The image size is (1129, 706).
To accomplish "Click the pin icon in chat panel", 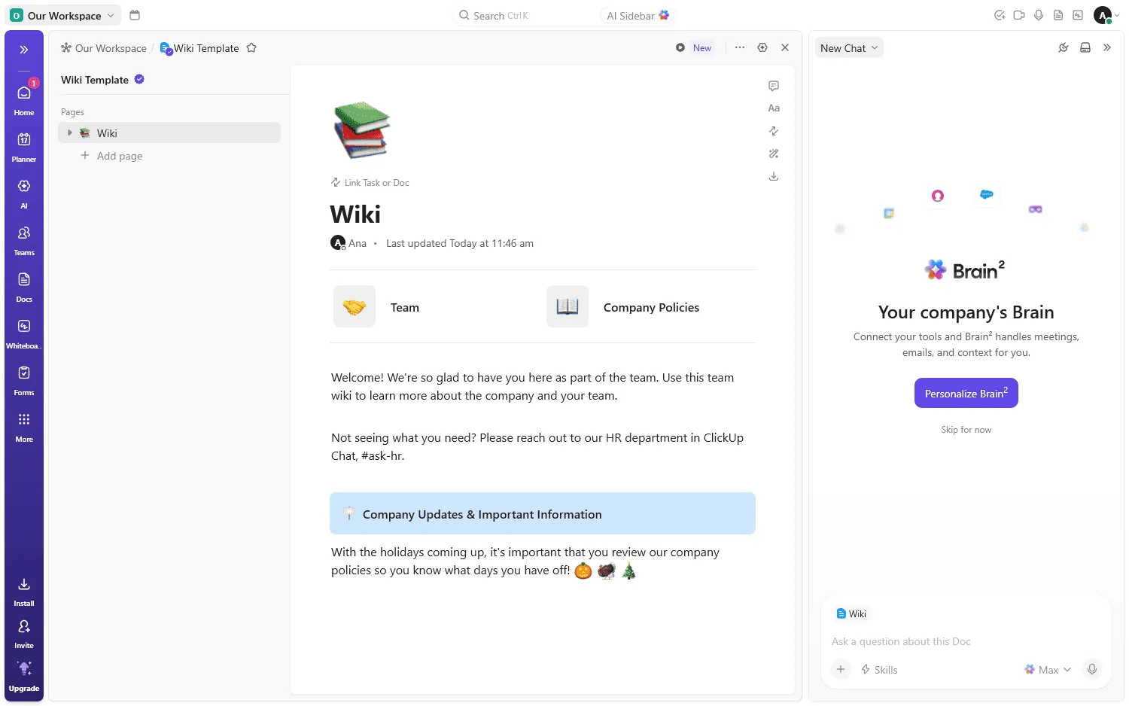I will [1064, 47].
